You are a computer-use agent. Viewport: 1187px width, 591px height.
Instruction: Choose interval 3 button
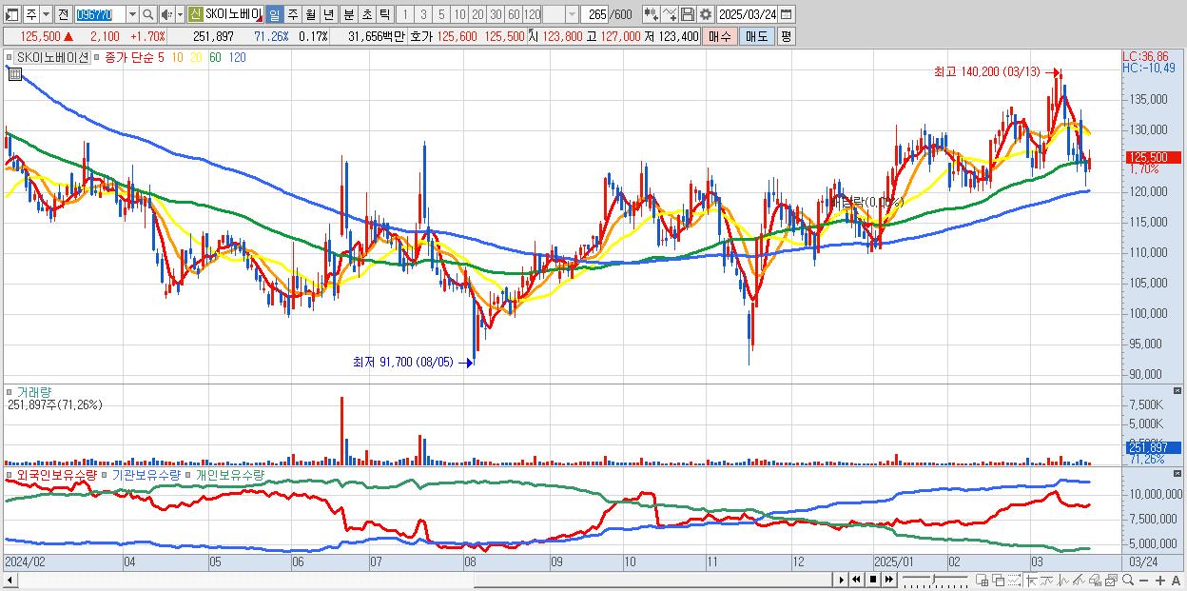[423, 14]
